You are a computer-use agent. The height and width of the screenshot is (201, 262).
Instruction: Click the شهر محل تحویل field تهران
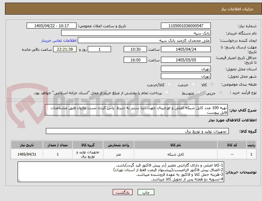(186, 76)
